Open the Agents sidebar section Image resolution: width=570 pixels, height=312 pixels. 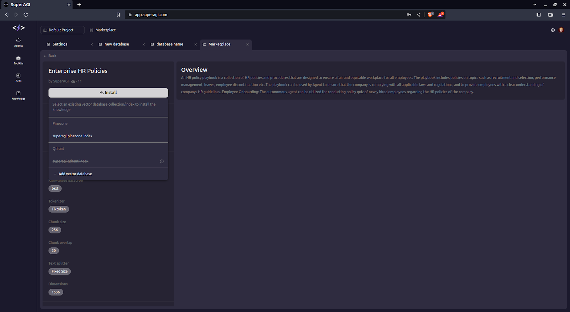(18, 42)
